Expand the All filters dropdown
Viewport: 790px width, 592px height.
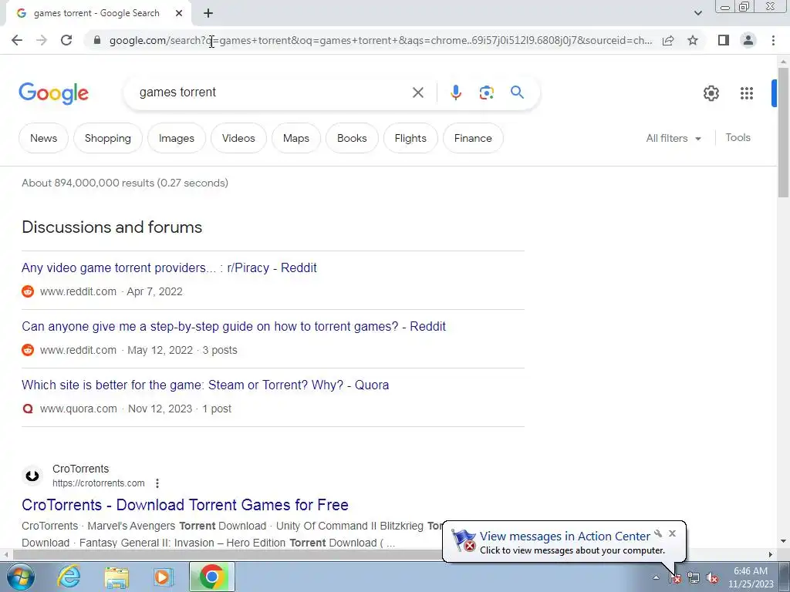[x=674, y=138]
